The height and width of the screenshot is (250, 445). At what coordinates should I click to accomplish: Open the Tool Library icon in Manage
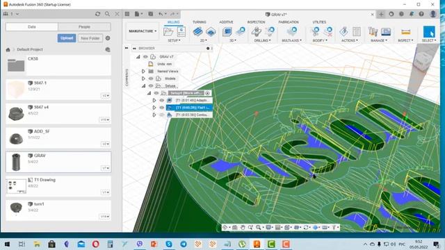coord(373,31)
